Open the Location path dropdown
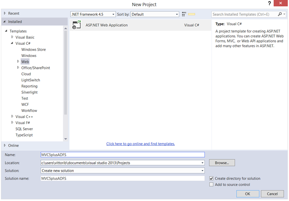This screenshot has height=201, width=289. [202, 163]
